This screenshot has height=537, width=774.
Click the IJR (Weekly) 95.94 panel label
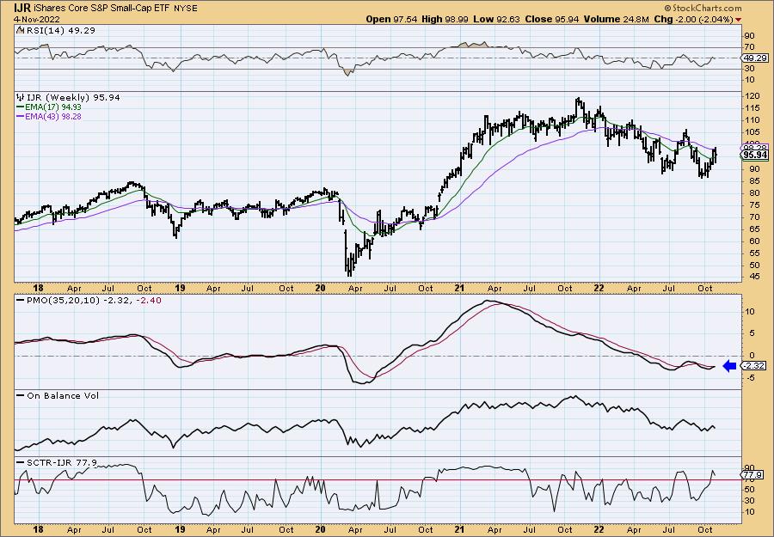72,98
